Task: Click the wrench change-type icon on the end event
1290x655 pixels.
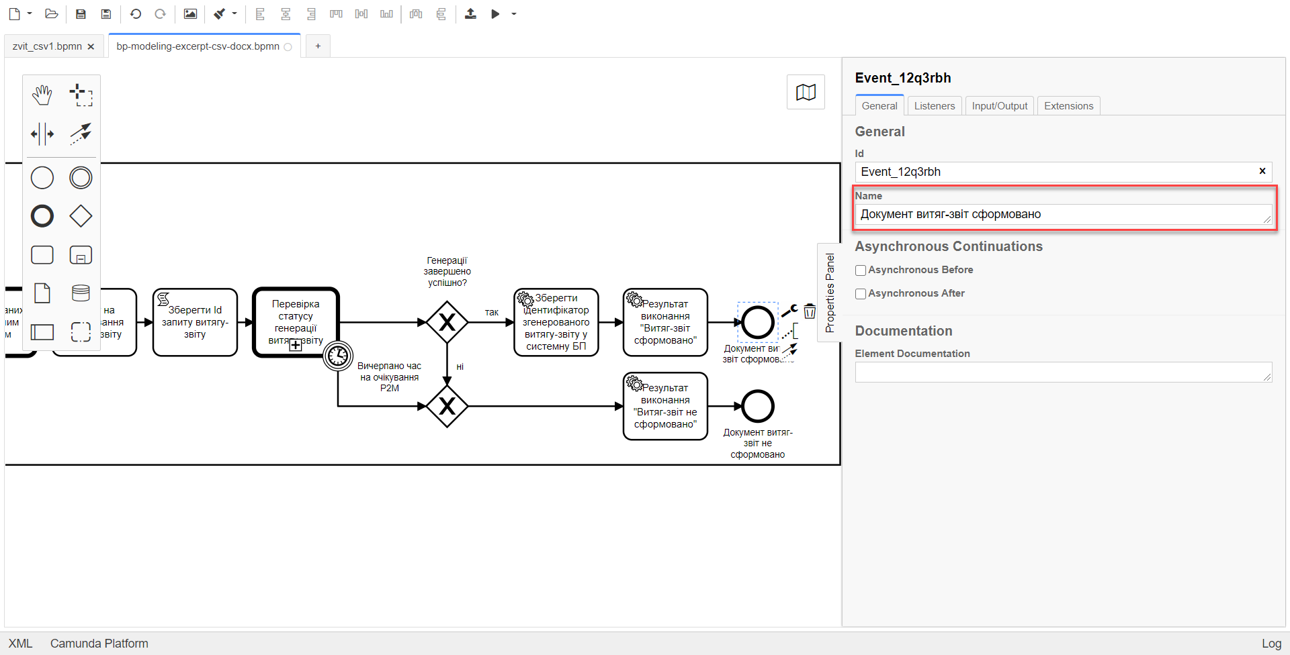Action: [x=789, y=311]
